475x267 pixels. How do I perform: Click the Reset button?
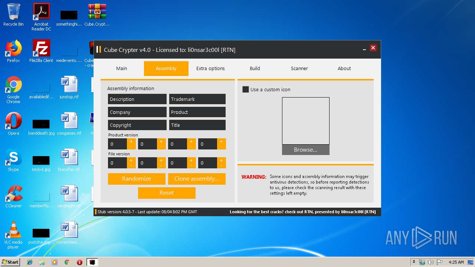[167, 193]
